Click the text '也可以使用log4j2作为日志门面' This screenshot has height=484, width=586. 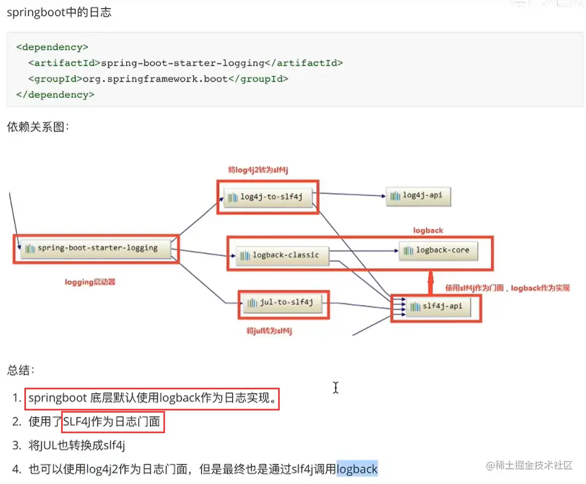pyautogui.click(x=108, y=469)
